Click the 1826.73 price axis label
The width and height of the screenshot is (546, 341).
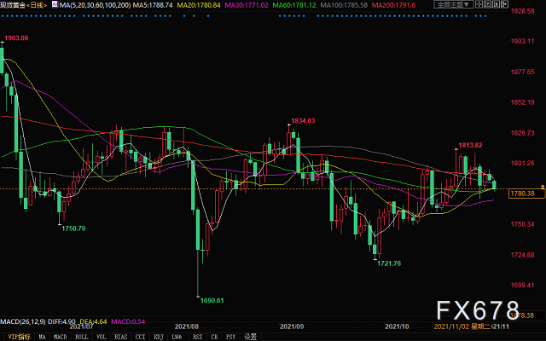click(x=522, y=133)
